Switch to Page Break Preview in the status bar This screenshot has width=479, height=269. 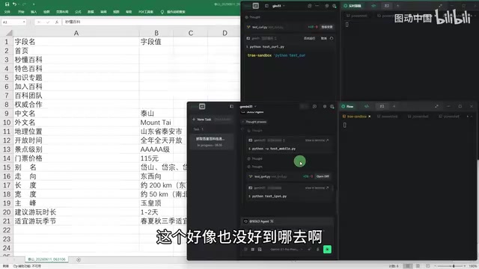[x=427, y=266]
